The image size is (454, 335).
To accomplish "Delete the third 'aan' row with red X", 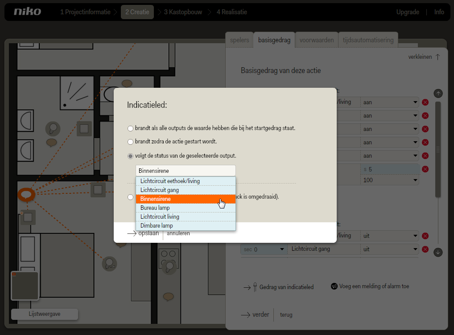I will [425, 129].
